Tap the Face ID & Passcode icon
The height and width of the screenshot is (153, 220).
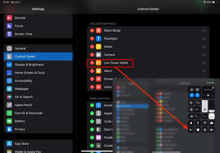(9, 113)
